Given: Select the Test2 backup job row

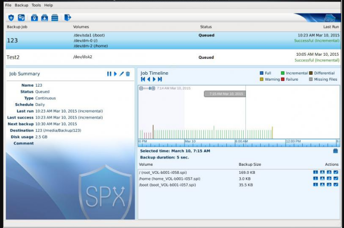Looking at the screenshot, I should click(100, 57).
